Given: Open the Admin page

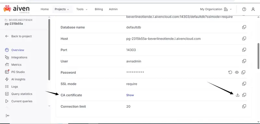Looking at the screenshot, I should [x=113, y=9].
